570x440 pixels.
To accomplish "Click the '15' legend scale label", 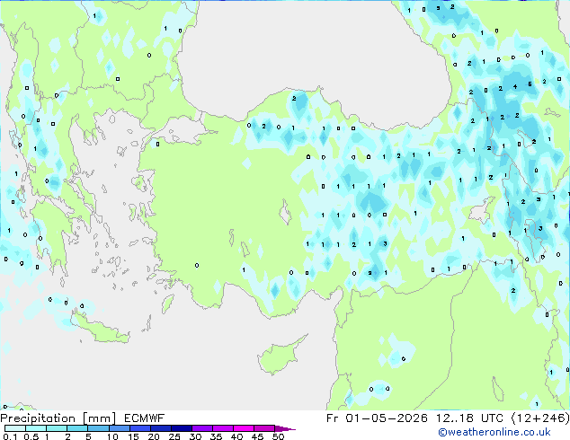I will pos(133,436).
